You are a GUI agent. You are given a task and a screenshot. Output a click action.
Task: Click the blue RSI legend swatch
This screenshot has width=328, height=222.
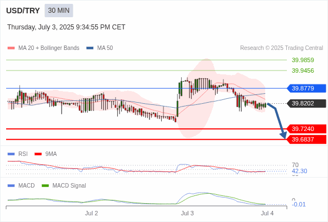point(11,154)
